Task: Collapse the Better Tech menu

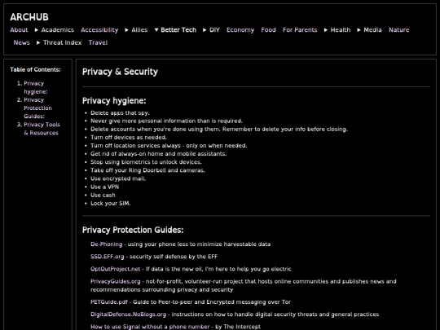Action: (175, 30)
